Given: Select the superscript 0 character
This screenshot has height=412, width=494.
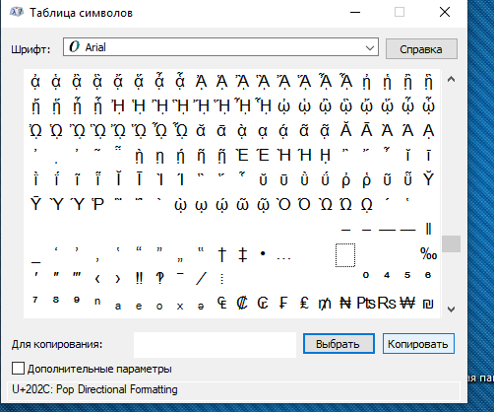Looking at the screenshot, I should [x=366, y=275].
